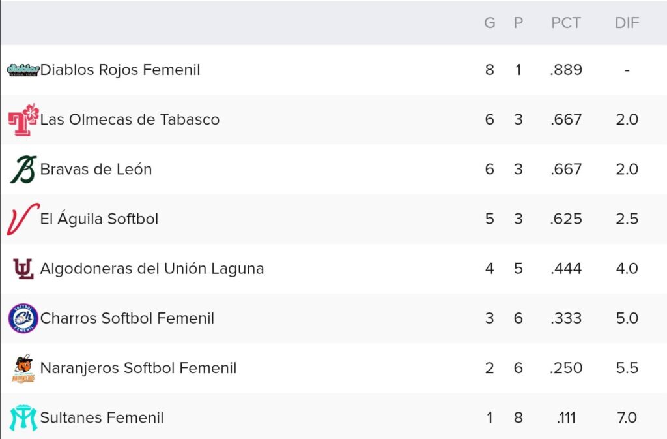Click the Sultanes Femenil logo
The width and height of the screenshot is (667, 439).
pos(23,417)
